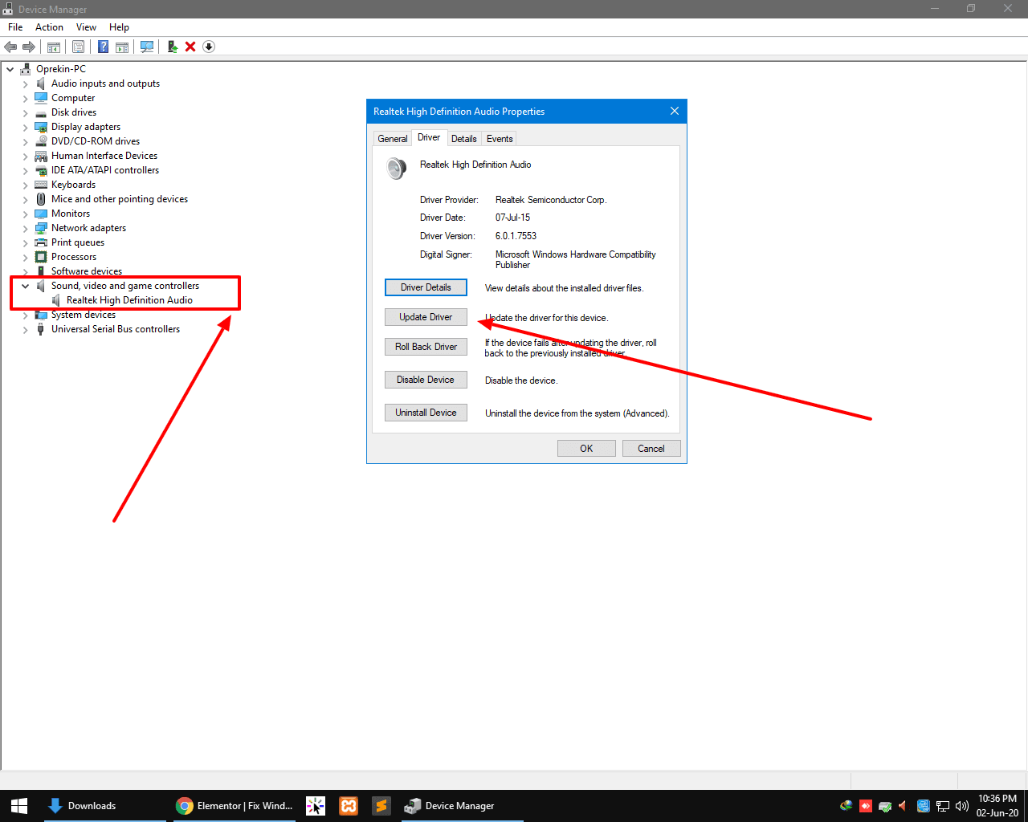Select Human Interface Devices tree item
The width and height of the screenshot is (1028, 822).
pos(104,156)
